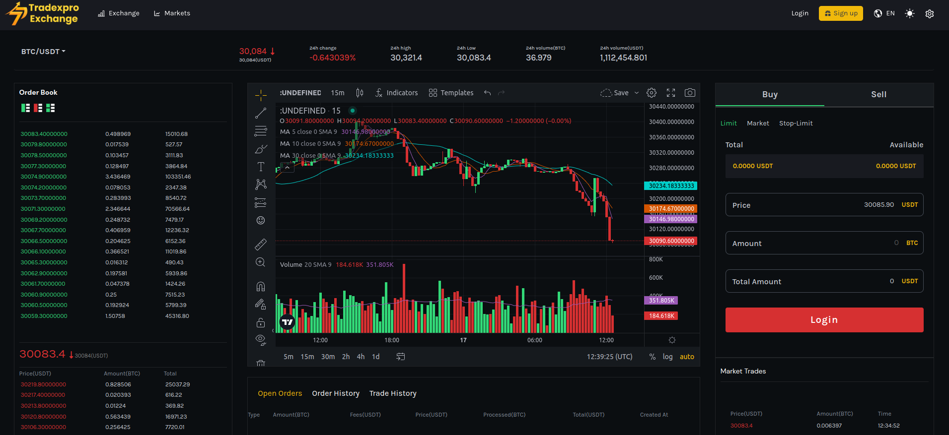Open chart settings gear in chart toolbar
This screenshot has height=435, width=949.
point(652,93)
